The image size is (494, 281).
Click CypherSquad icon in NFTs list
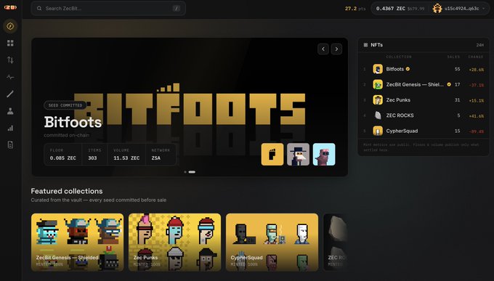378,131
